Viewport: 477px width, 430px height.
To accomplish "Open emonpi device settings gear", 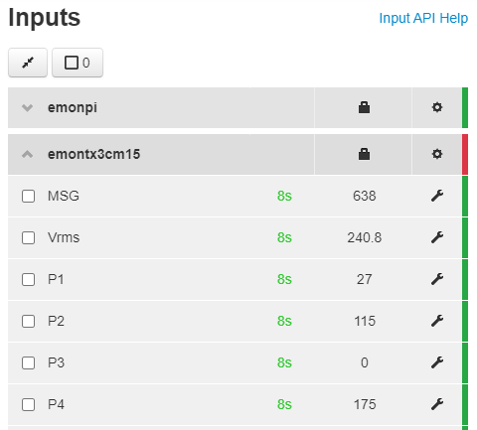I will [x=437, y=107].
